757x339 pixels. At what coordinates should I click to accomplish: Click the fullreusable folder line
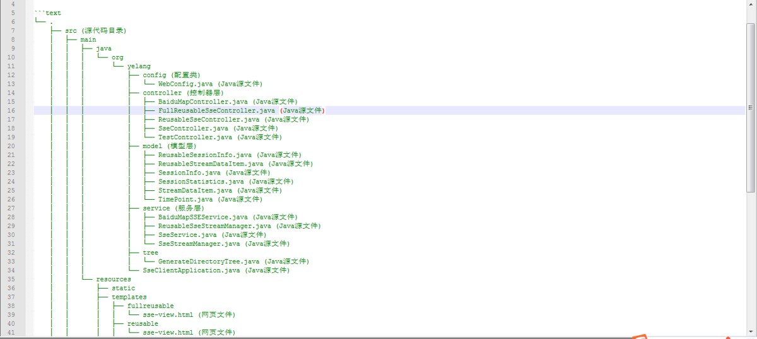coord(150,305)
